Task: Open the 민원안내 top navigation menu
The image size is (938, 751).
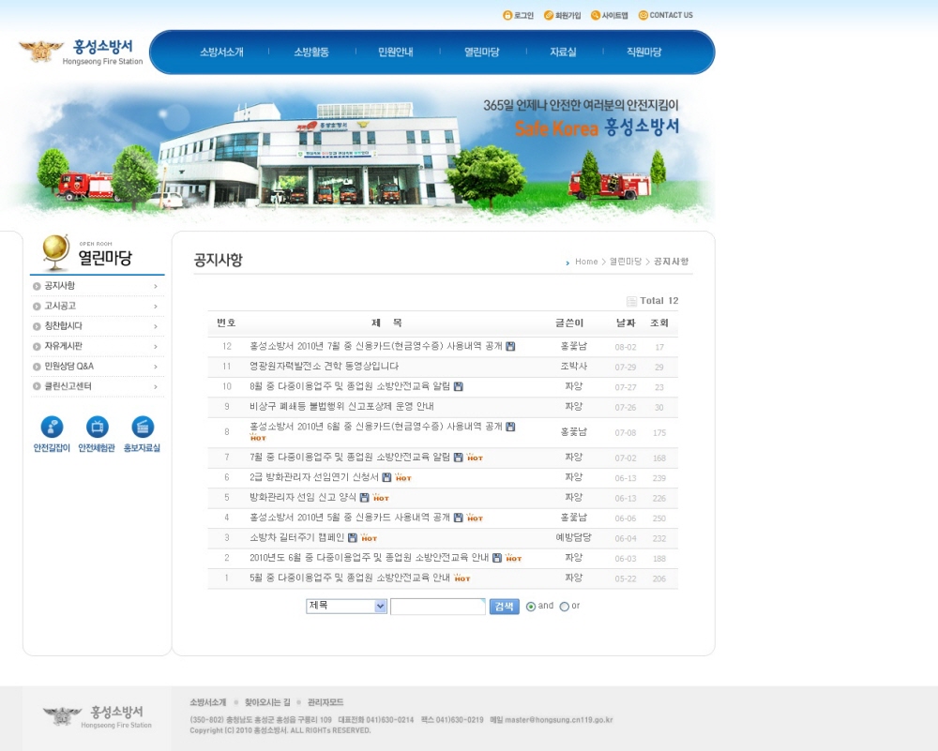Action: (396, 53)
